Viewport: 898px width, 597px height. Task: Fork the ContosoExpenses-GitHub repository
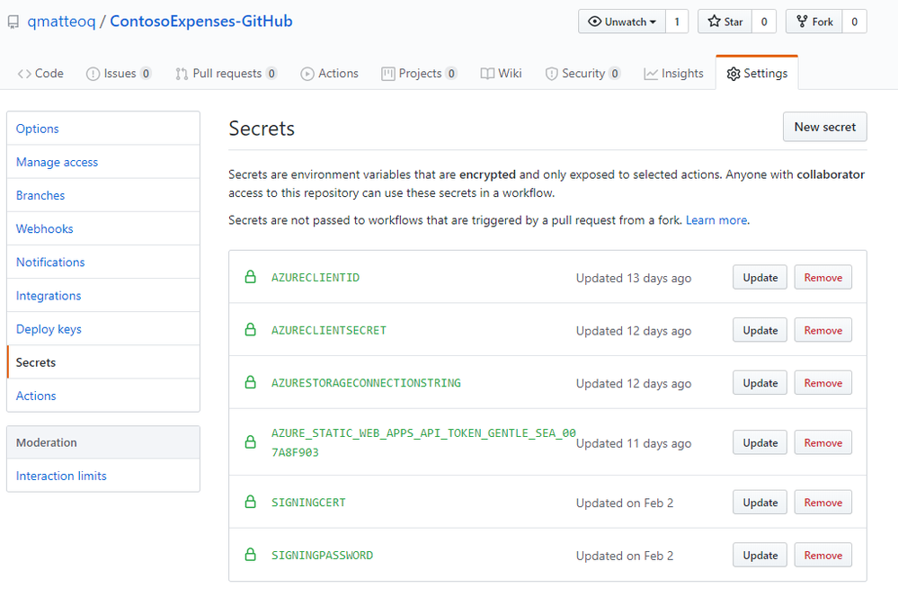[x=814, y=22]
